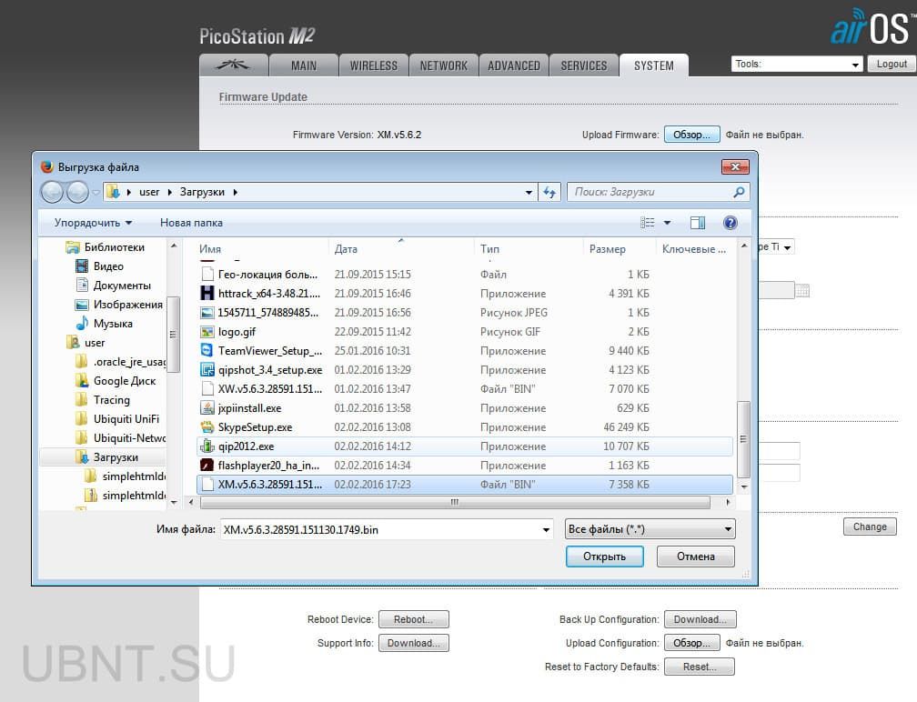This screenshot has width=917, height=702.
Task: Click the Back navigation arrow in dialog
Action: click(52, 192)
